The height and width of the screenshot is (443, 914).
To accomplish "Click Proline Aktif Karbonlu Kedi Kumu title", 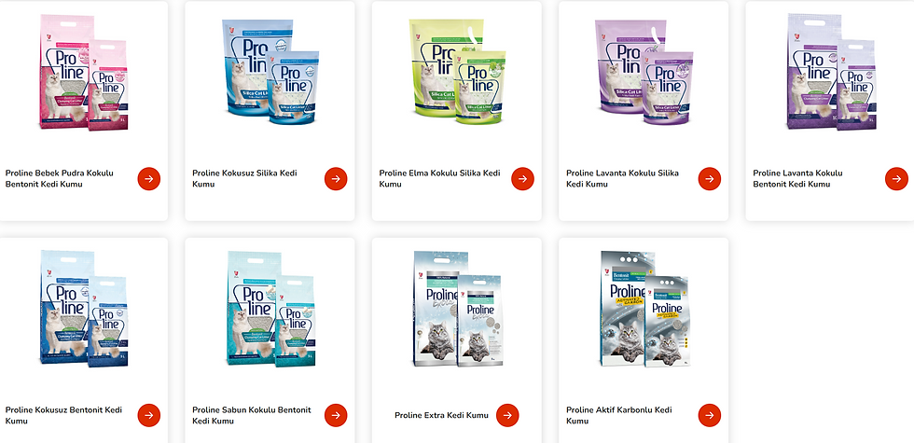I will (x=619, y=416).
